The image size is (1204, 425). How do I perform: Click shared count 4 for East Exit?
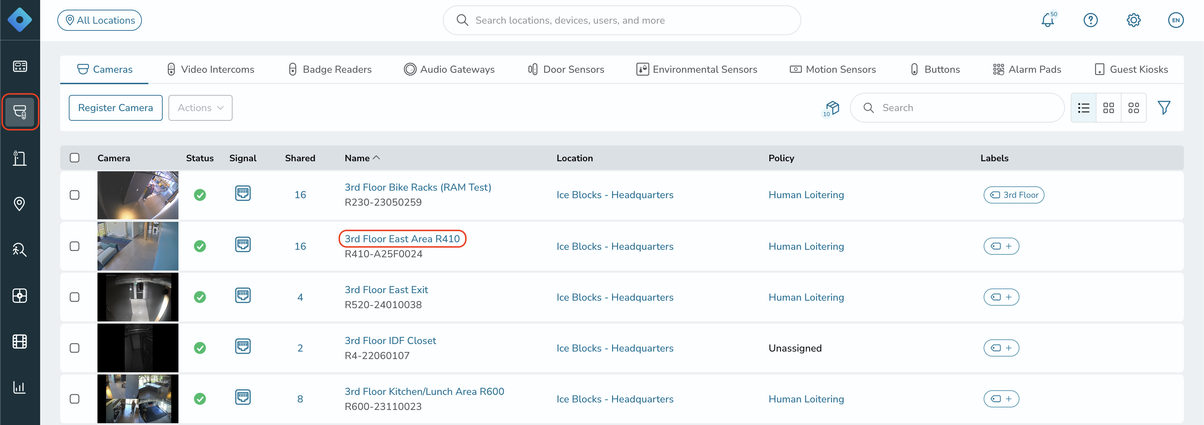[x=300, y=297]
